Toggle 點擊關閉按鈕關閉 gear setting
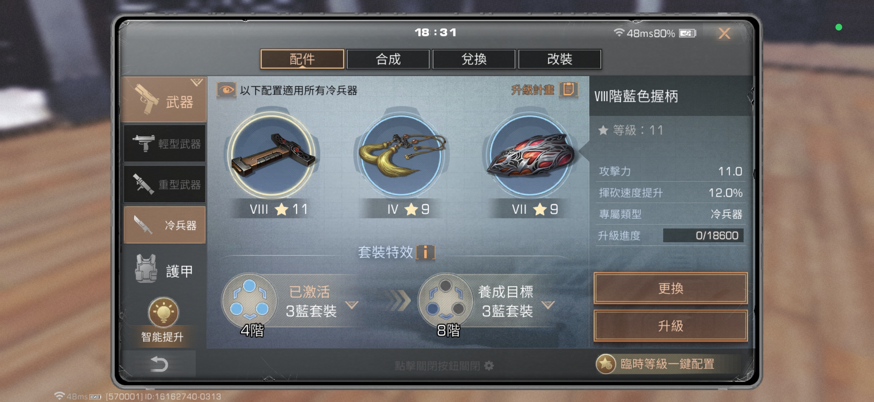The height and width of the screenshot is (402, 874). click(x=489, y=366)
